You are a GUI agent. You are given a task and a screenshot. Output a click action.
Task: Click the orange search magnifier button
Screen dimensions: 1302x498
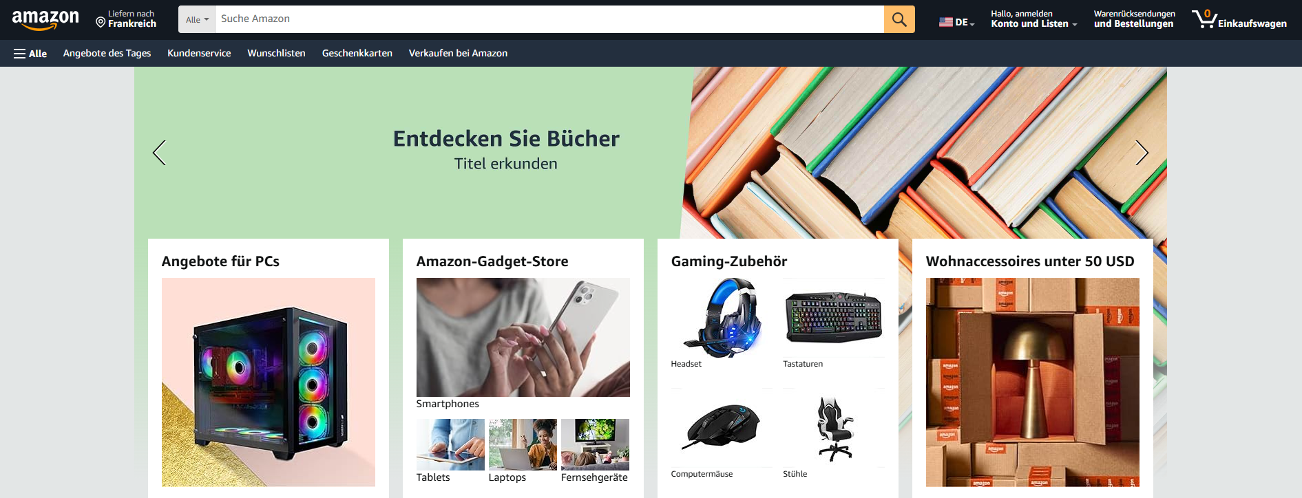click(x=899, y=19)
